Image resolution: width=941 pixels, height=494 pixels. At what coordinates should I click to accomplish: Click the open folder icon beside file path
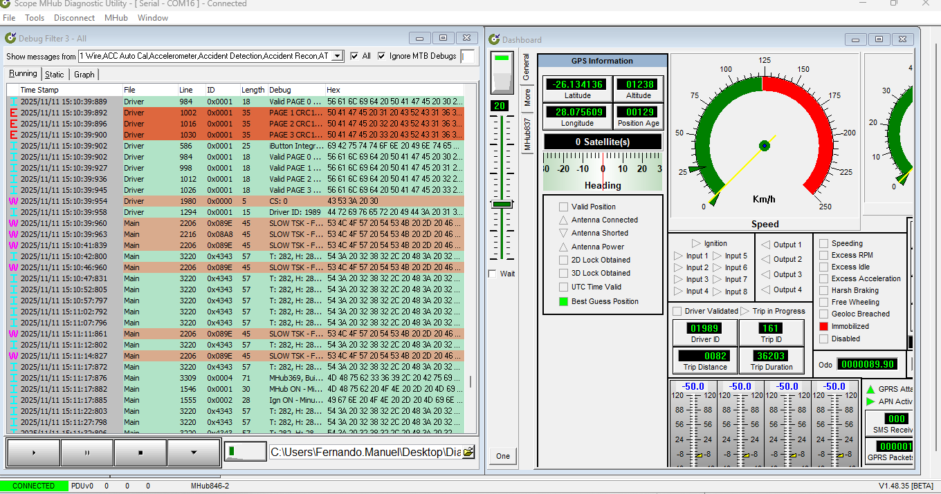coord(468,452)
